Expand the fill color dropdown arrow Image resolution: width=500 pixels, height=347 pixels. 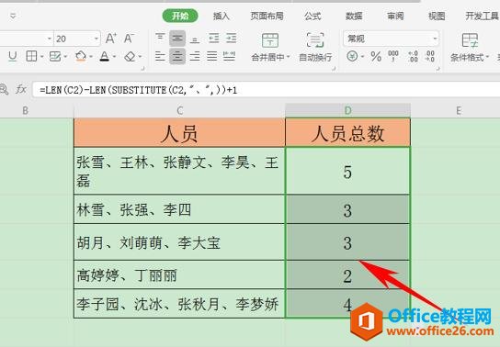(91, 57)
